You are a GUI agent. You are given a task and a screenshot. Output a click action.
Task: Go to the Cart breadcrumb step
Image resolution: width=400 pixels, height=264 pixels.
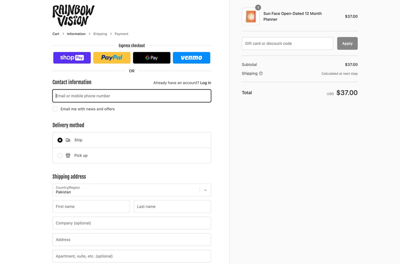pyautogui.click(x=56, y=34)
